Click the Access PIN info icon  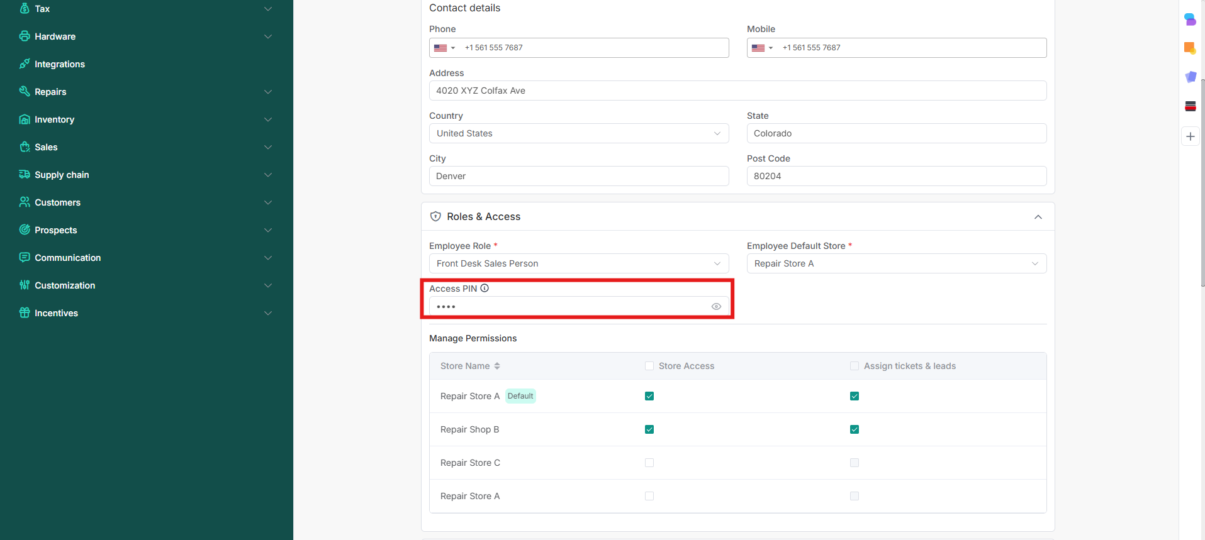coord(485,289)
